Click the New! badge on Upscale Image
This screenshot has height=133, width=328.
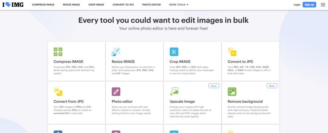[214, 86]
